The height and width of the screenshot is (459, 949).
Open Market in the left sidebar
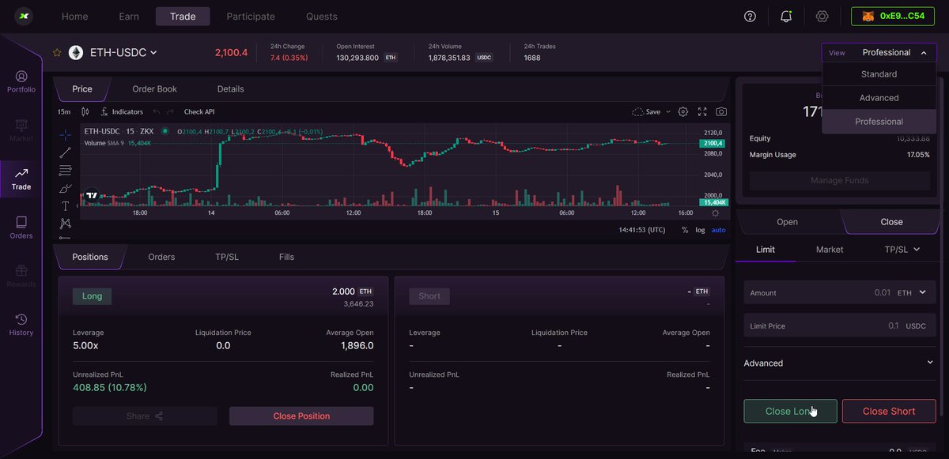click(21, 130)
